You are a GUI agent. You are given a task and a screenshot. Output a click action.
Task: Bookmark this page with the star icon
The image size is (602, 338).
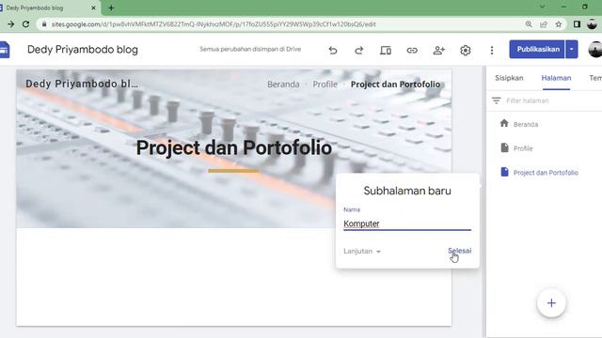559,24
